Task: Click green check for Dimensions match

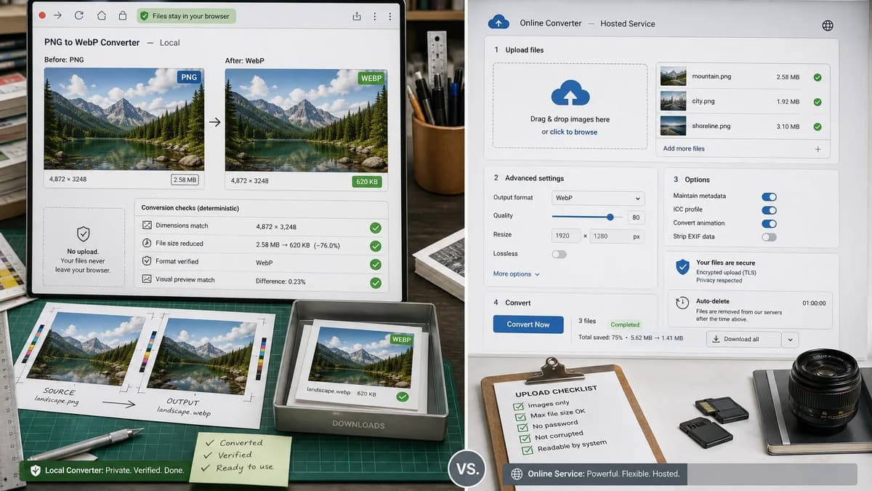Action: click(x=375, y=228)
